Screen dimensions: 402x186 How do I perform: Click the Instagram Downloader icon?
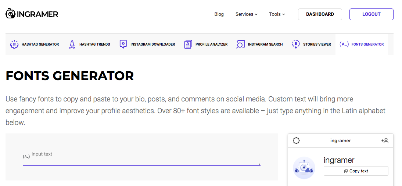coord(123,44)
